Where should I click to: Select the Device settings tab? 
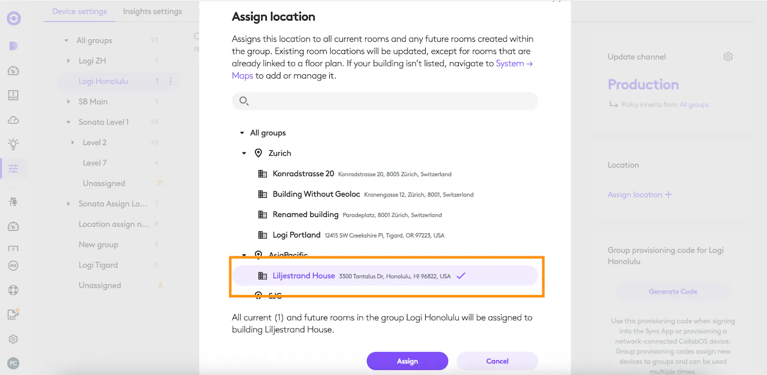pos(80,11)
